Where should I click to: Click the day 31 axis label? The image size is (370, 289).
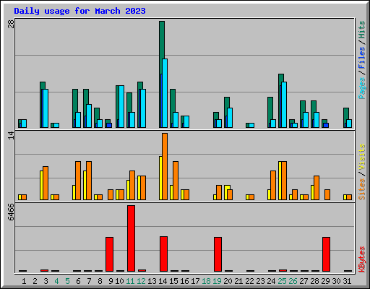click(x=347, y=281)
